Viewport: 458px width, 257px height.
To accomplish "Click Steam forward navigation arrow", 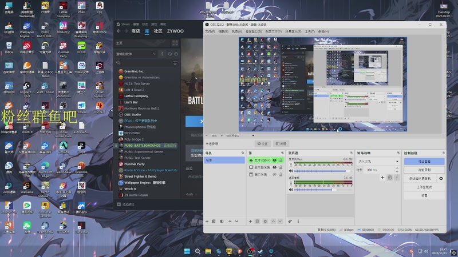I will coord(126,31).
